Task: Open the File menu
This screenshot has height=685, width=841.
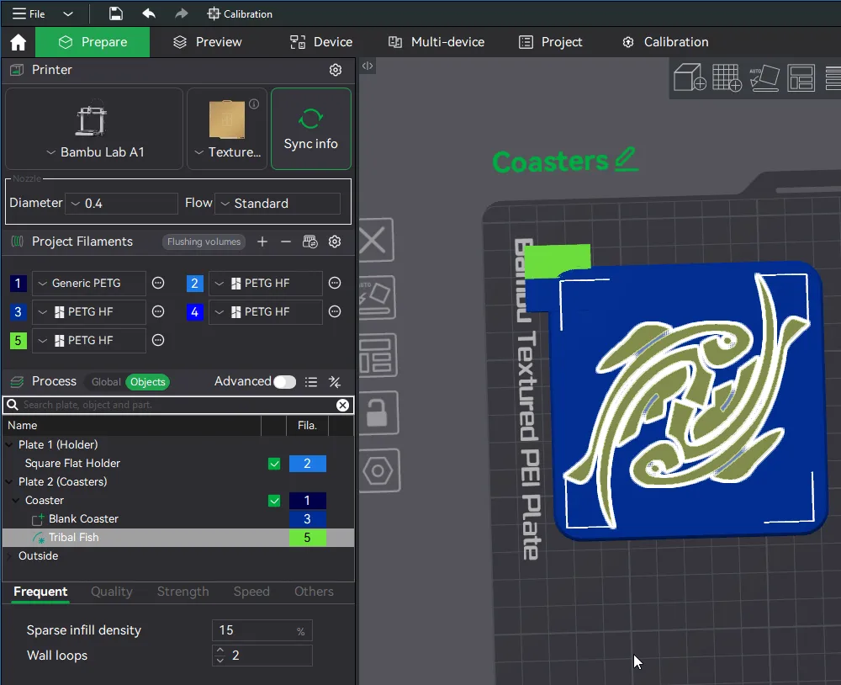Action: point(29,14)
